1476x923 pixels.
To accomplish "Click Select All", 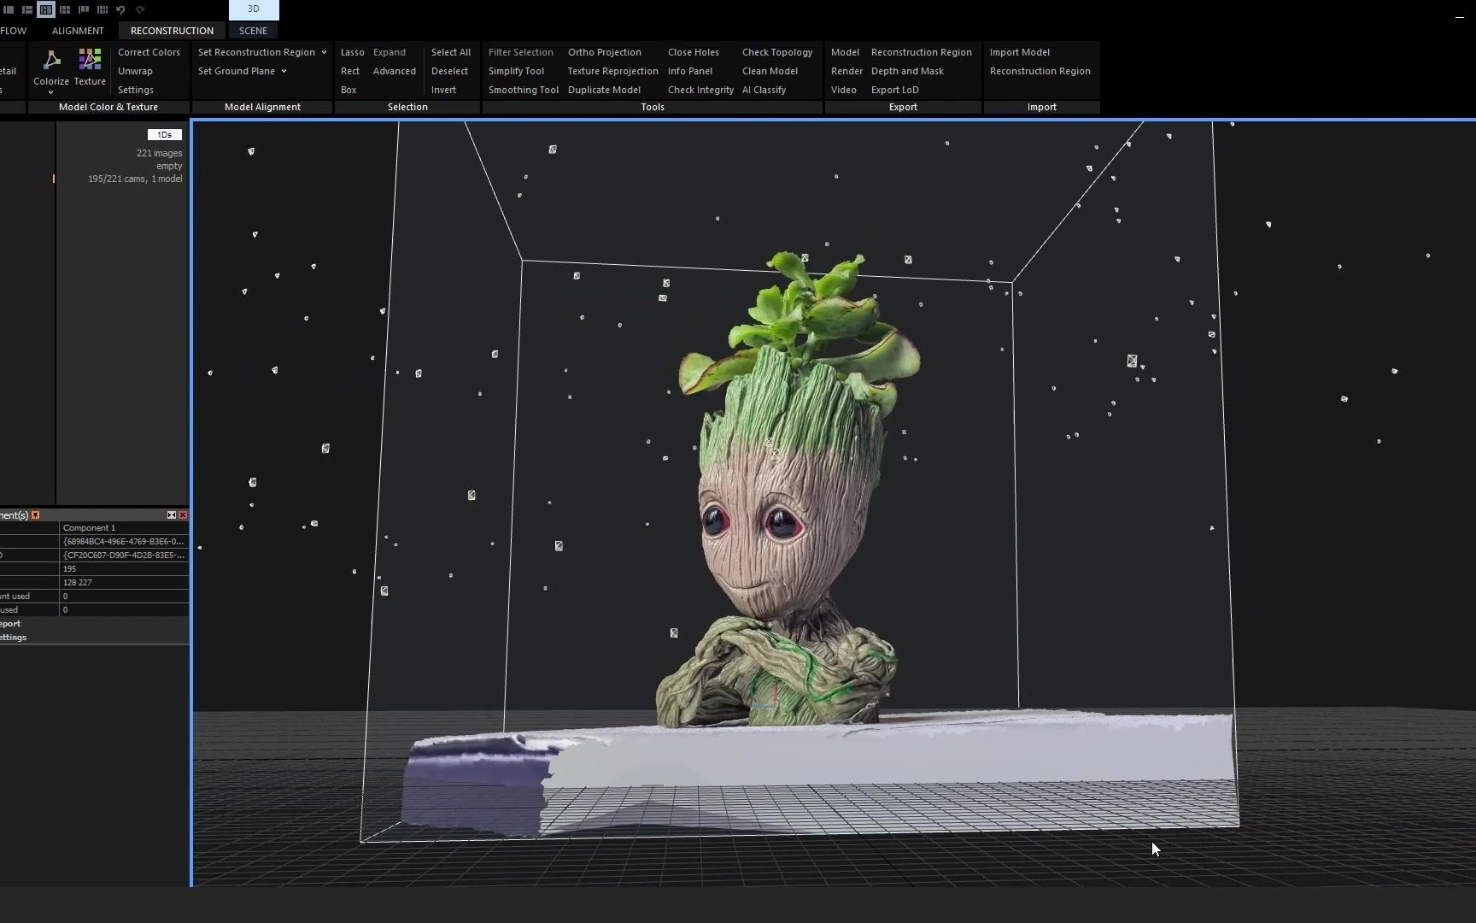I will [451, 52].
